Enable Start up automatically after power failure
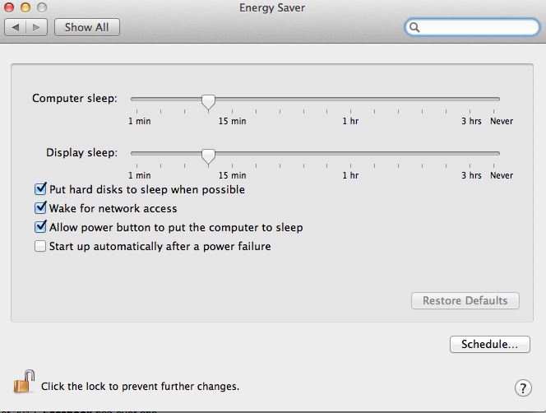The height and width of the screenshot is (413, 546). tap(40, 246)
